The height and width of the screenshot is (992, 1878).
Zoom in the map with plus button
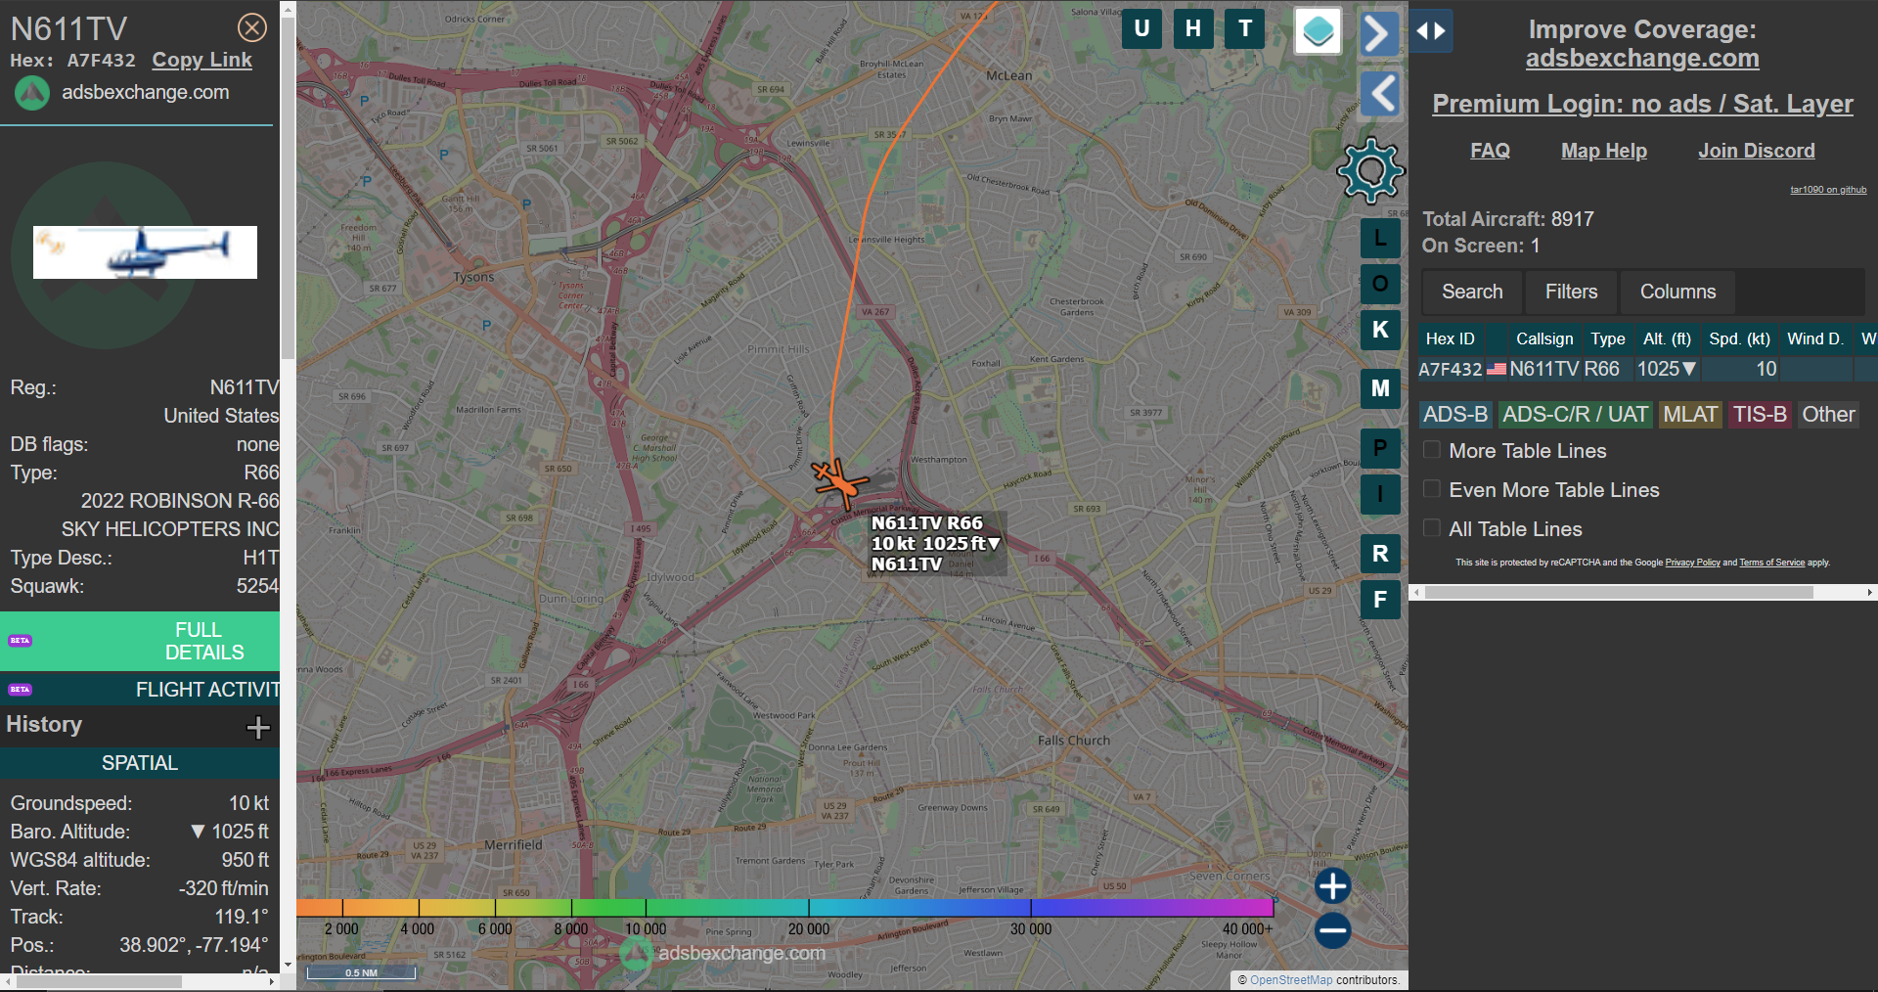(1332, 886)
